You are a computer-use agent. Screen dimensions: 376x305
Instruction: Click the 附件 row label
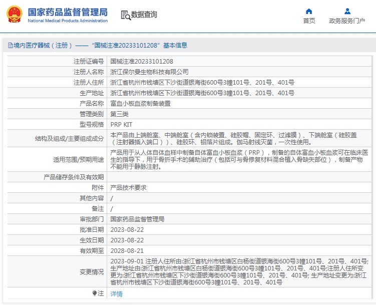point(98,188)
